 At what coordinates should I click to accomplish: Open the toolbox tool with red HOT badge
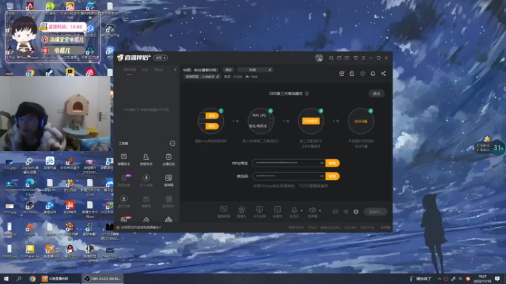click(125, 220)
